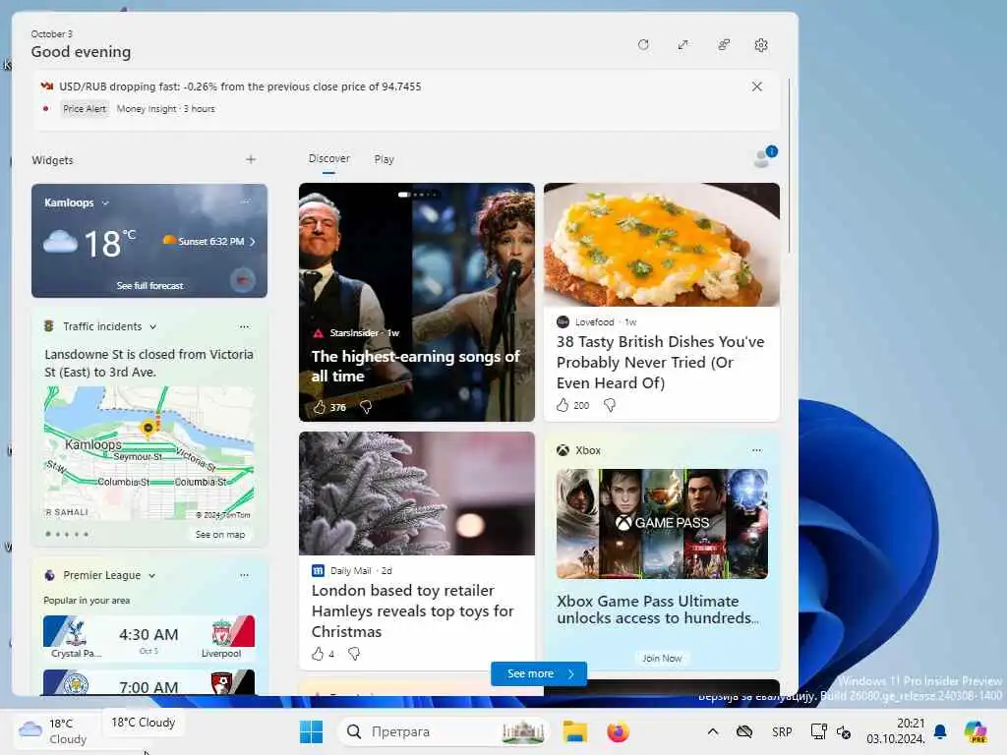Like the Hamleys toys article
1007x755 pixels.
[318, 654]
